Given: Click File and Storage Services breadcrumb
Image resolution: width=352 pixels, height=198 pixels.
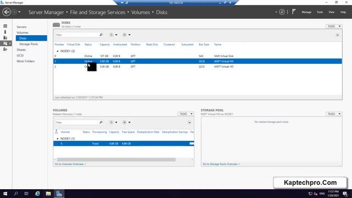Looking at the screenshot, I should tap(97, 12).
